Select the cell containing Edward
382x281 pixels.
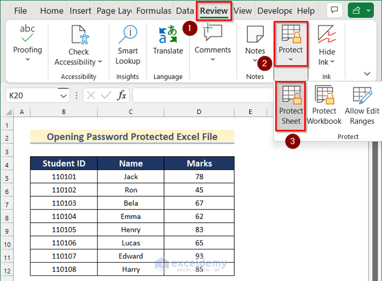[x=131, y=256]
